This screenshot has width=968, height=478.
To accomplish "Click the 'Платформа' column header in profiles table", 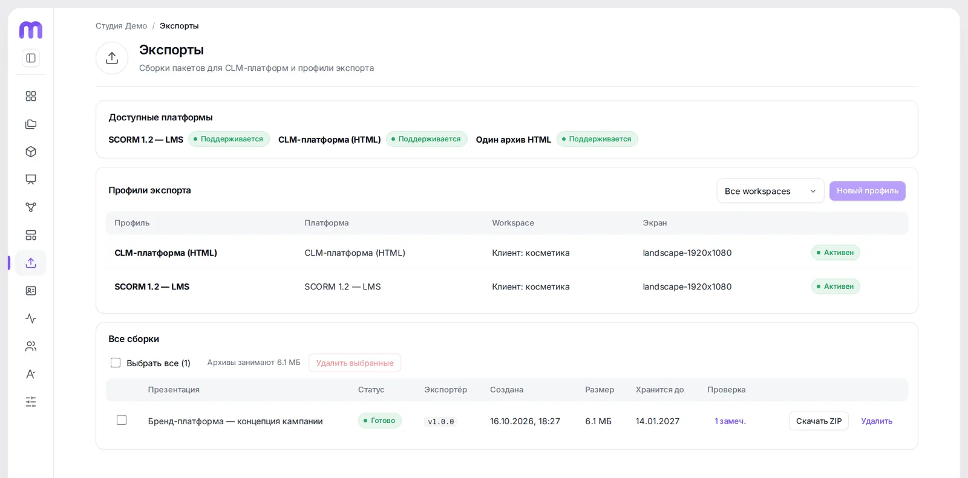I will pos(327,223).
